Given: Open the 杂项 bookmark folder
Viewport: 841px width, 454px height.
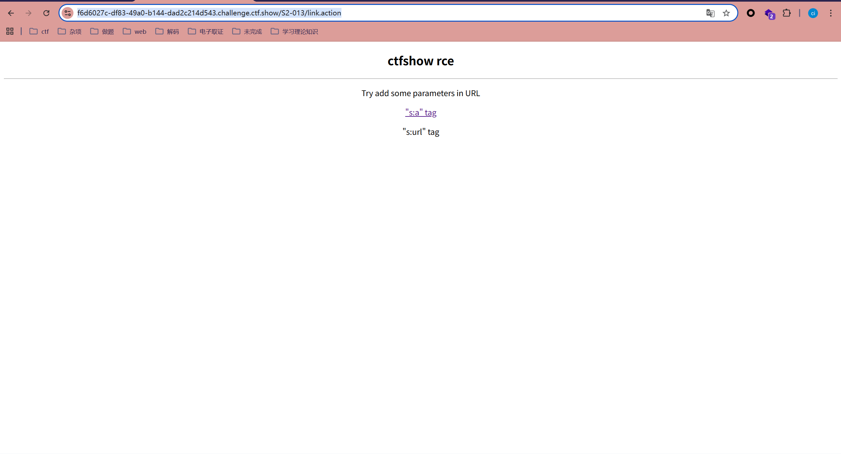Looking at the screenshot, I should (70, 31).
